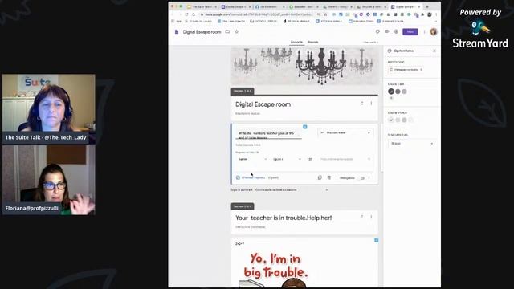Reload the browser page
This screenshot has width=514, height=289.
[186, 14]
